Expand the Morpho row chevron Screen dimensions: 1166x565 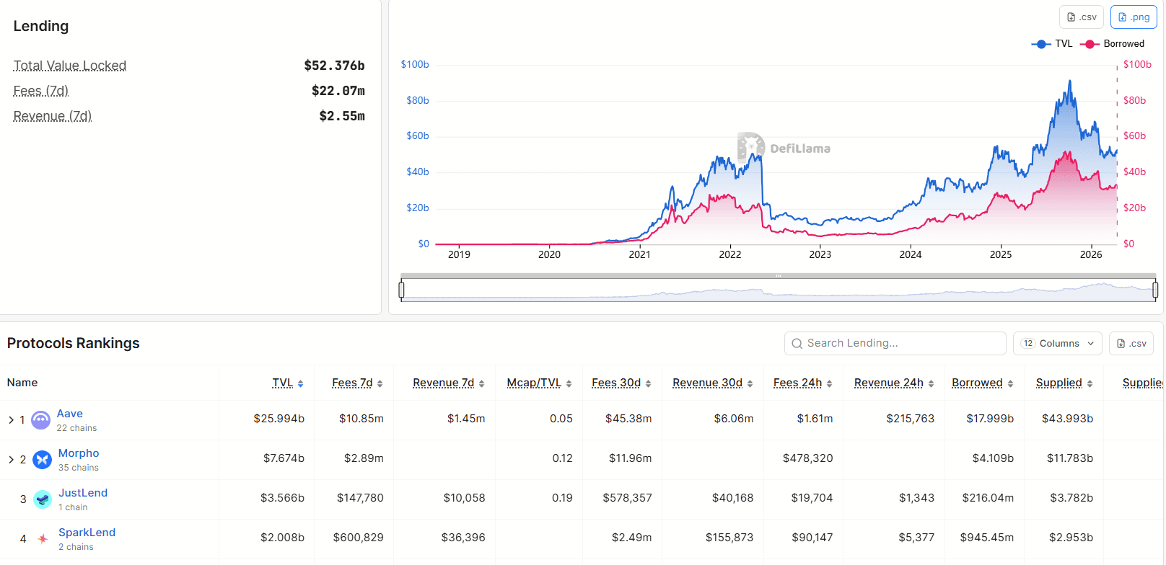[11, 459]
